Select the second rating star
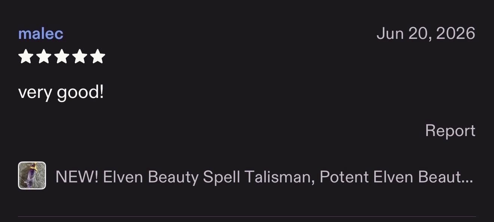 coord(44,57)
